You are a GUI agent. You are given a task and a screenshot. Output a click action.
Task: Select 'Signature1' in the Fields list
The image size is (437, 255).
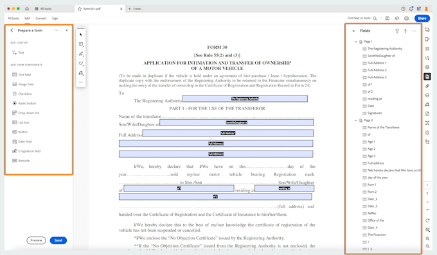point(372,113)
